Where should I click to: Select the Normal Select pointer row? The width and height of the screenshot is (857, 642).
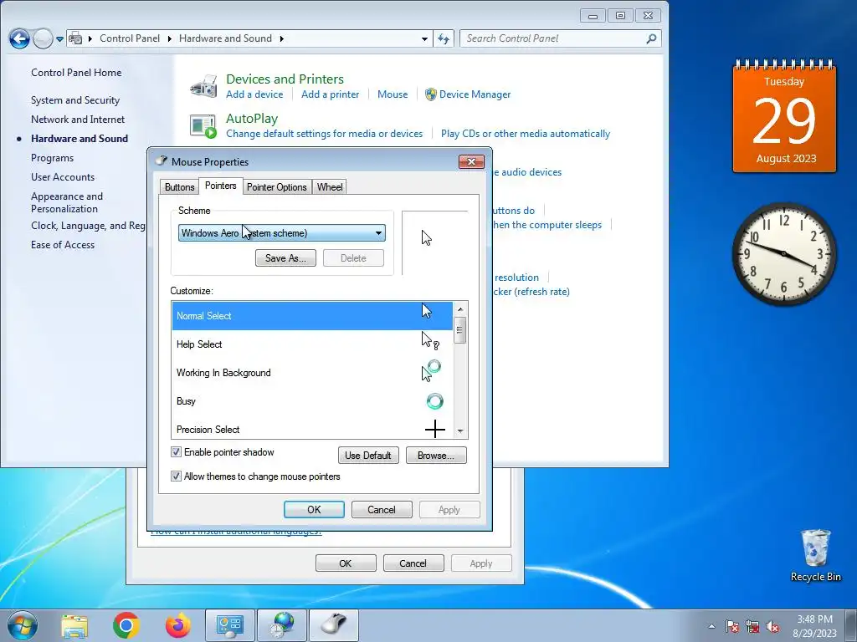312,315
